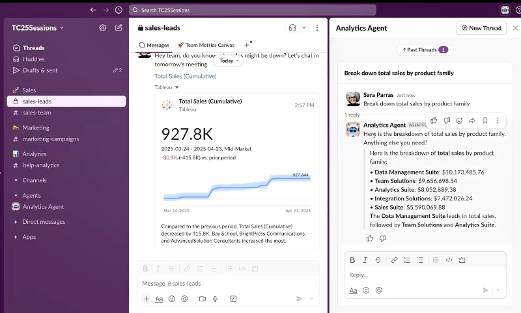
Task: Open emoji picker in sales-leads composer
Action: (172, 299)
